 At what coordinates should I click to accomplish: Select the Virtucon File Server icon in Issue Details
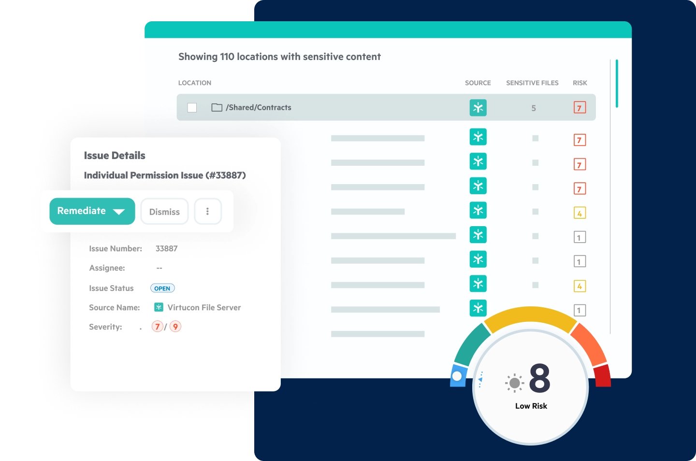pyautogui.click(x=158, y=307)
